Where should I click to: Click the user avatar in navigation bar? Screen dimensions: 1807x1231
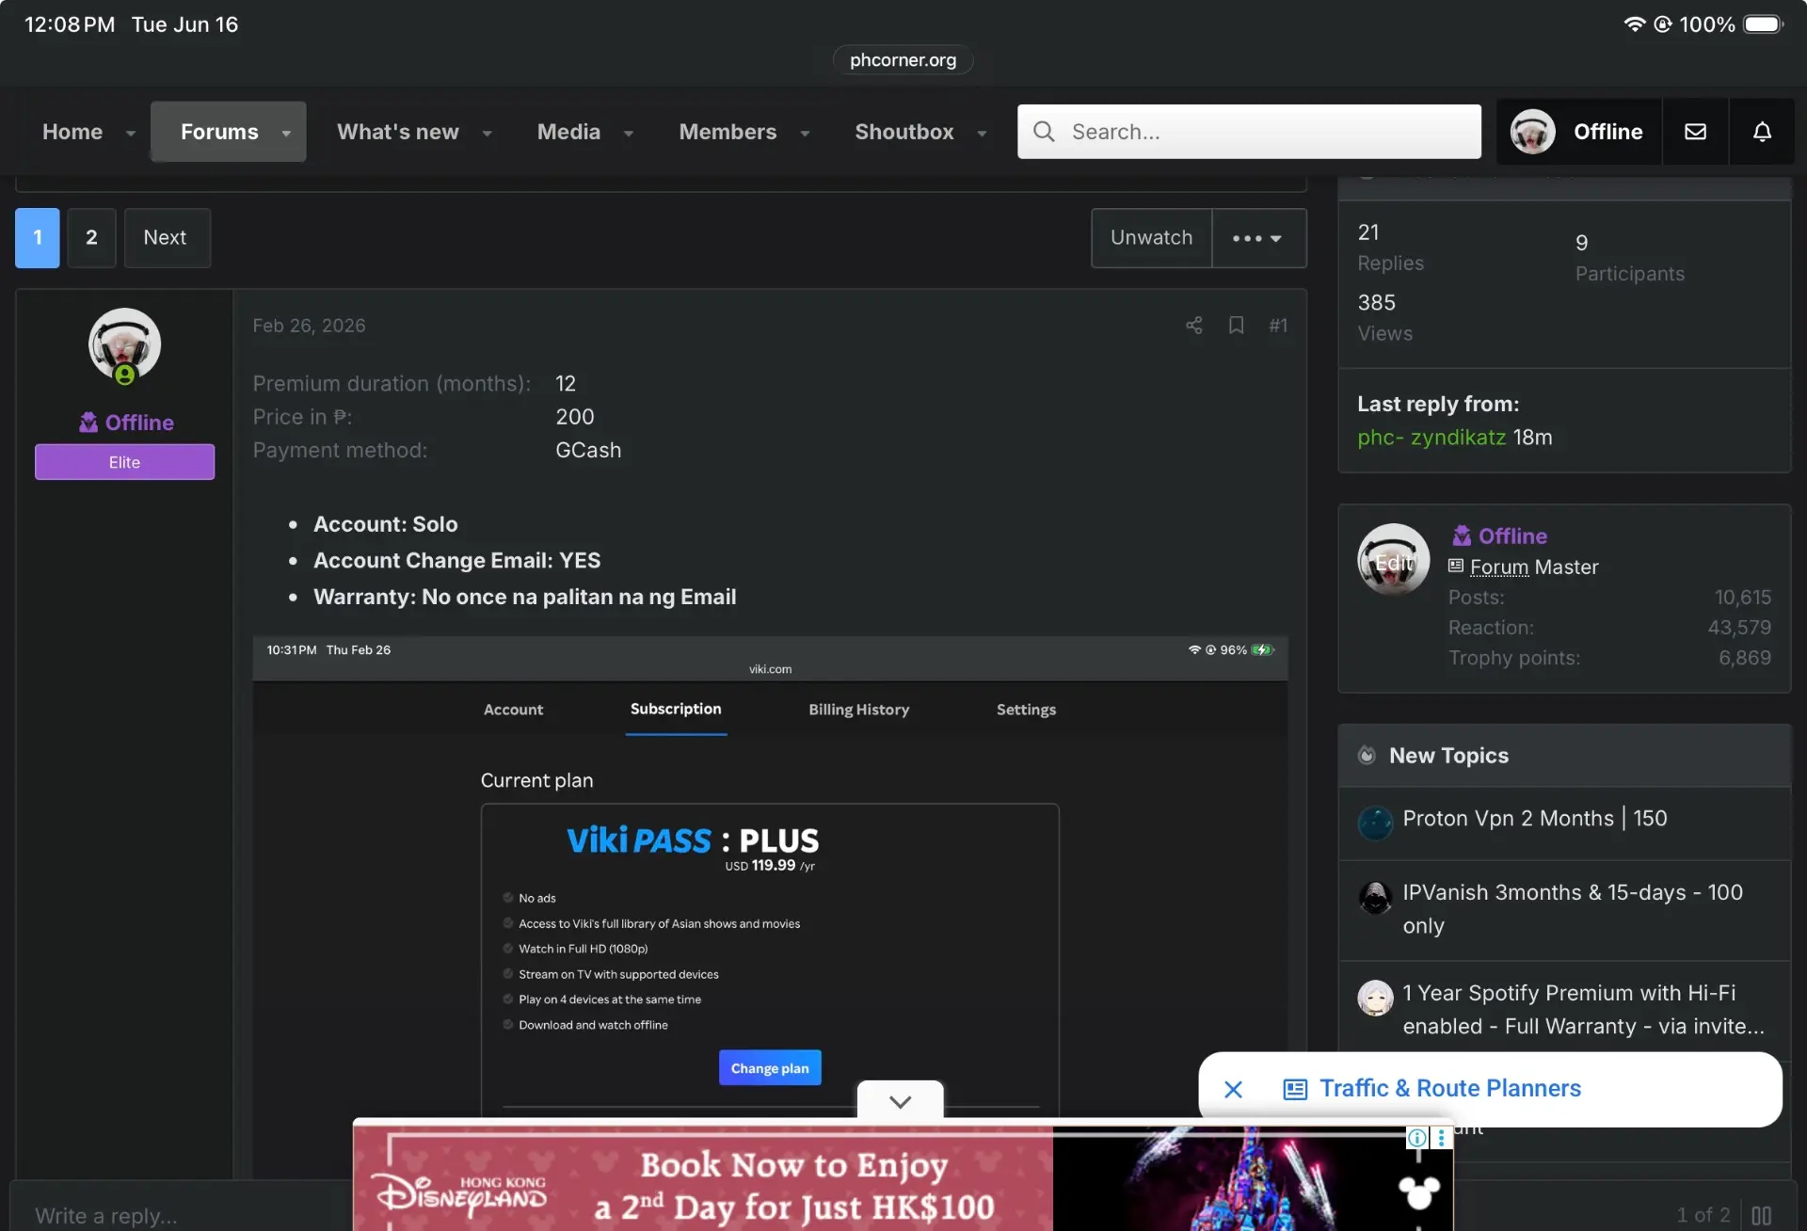tap(1532, 132)
